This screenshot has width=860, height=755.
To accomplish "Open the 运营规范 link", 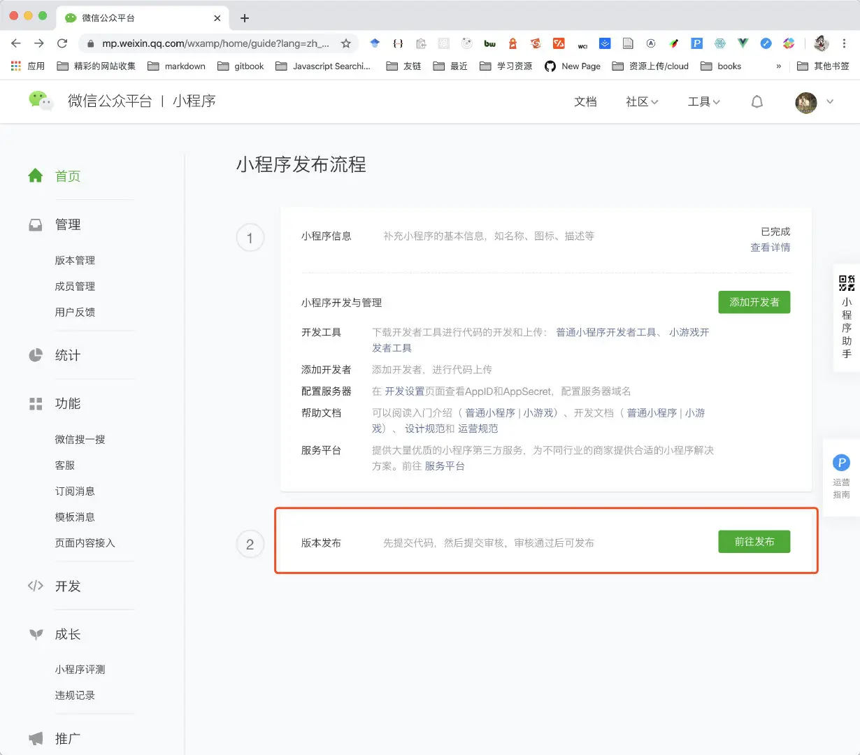I will pyautogui.click(x=478, y=429).
